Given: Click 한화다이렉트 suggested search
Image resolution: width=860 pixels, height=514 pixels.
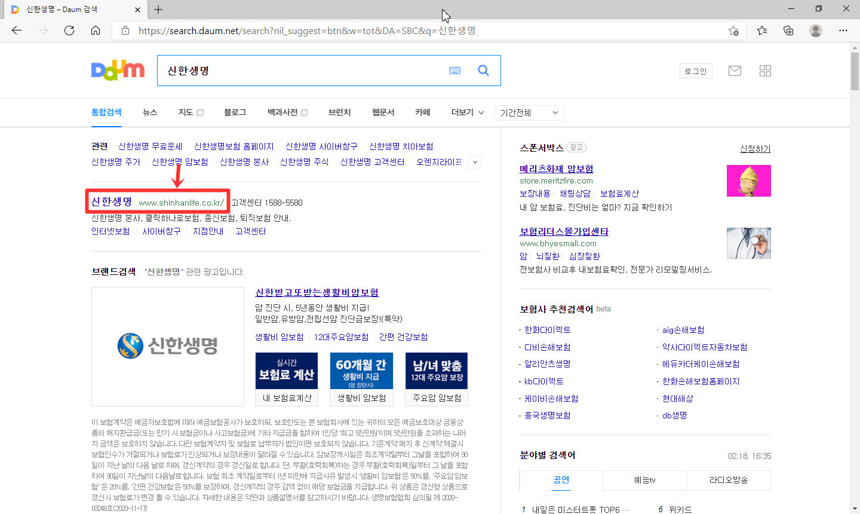Looking at the screenshot, I should pos(548,330).
